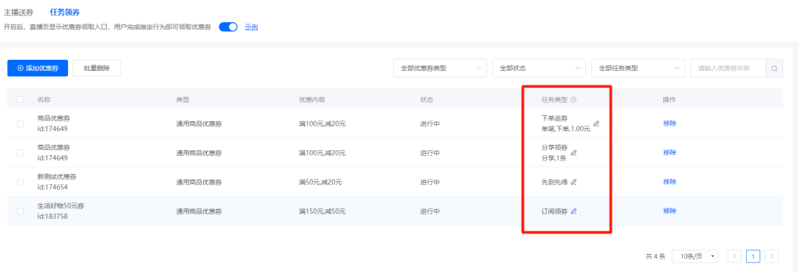Edit task type for 分享领券 row
The image size is (798, 272).
tap(573, 153)
